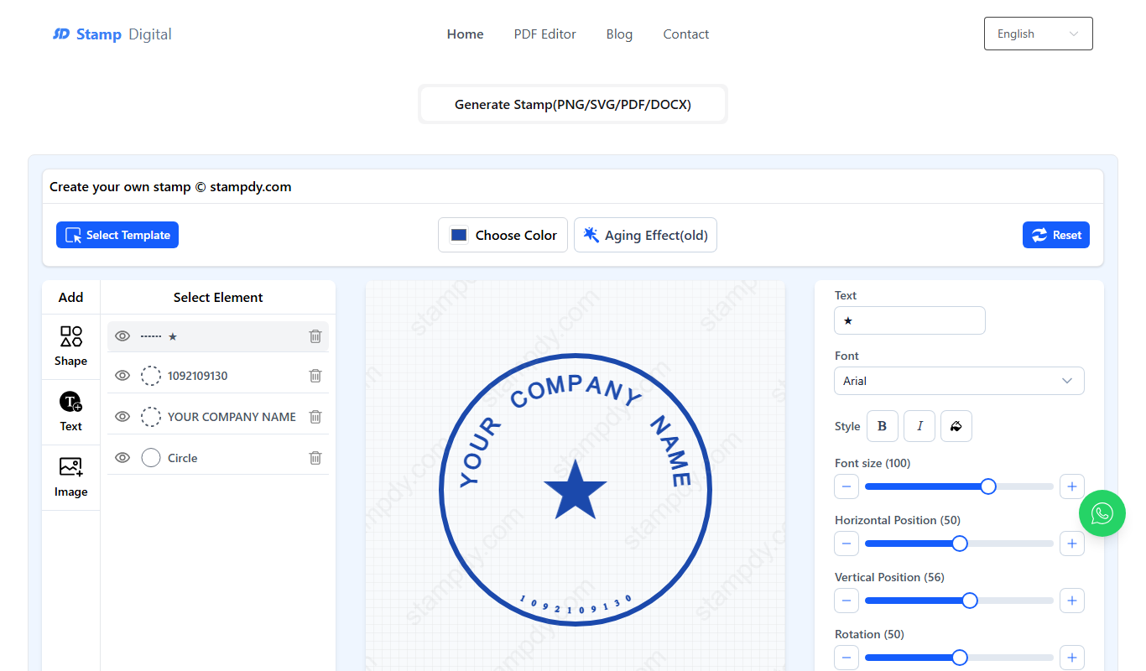1146x671 pixels.
Task: Delete the star element row
Action: pyautogui.click(x=315, y=336)
